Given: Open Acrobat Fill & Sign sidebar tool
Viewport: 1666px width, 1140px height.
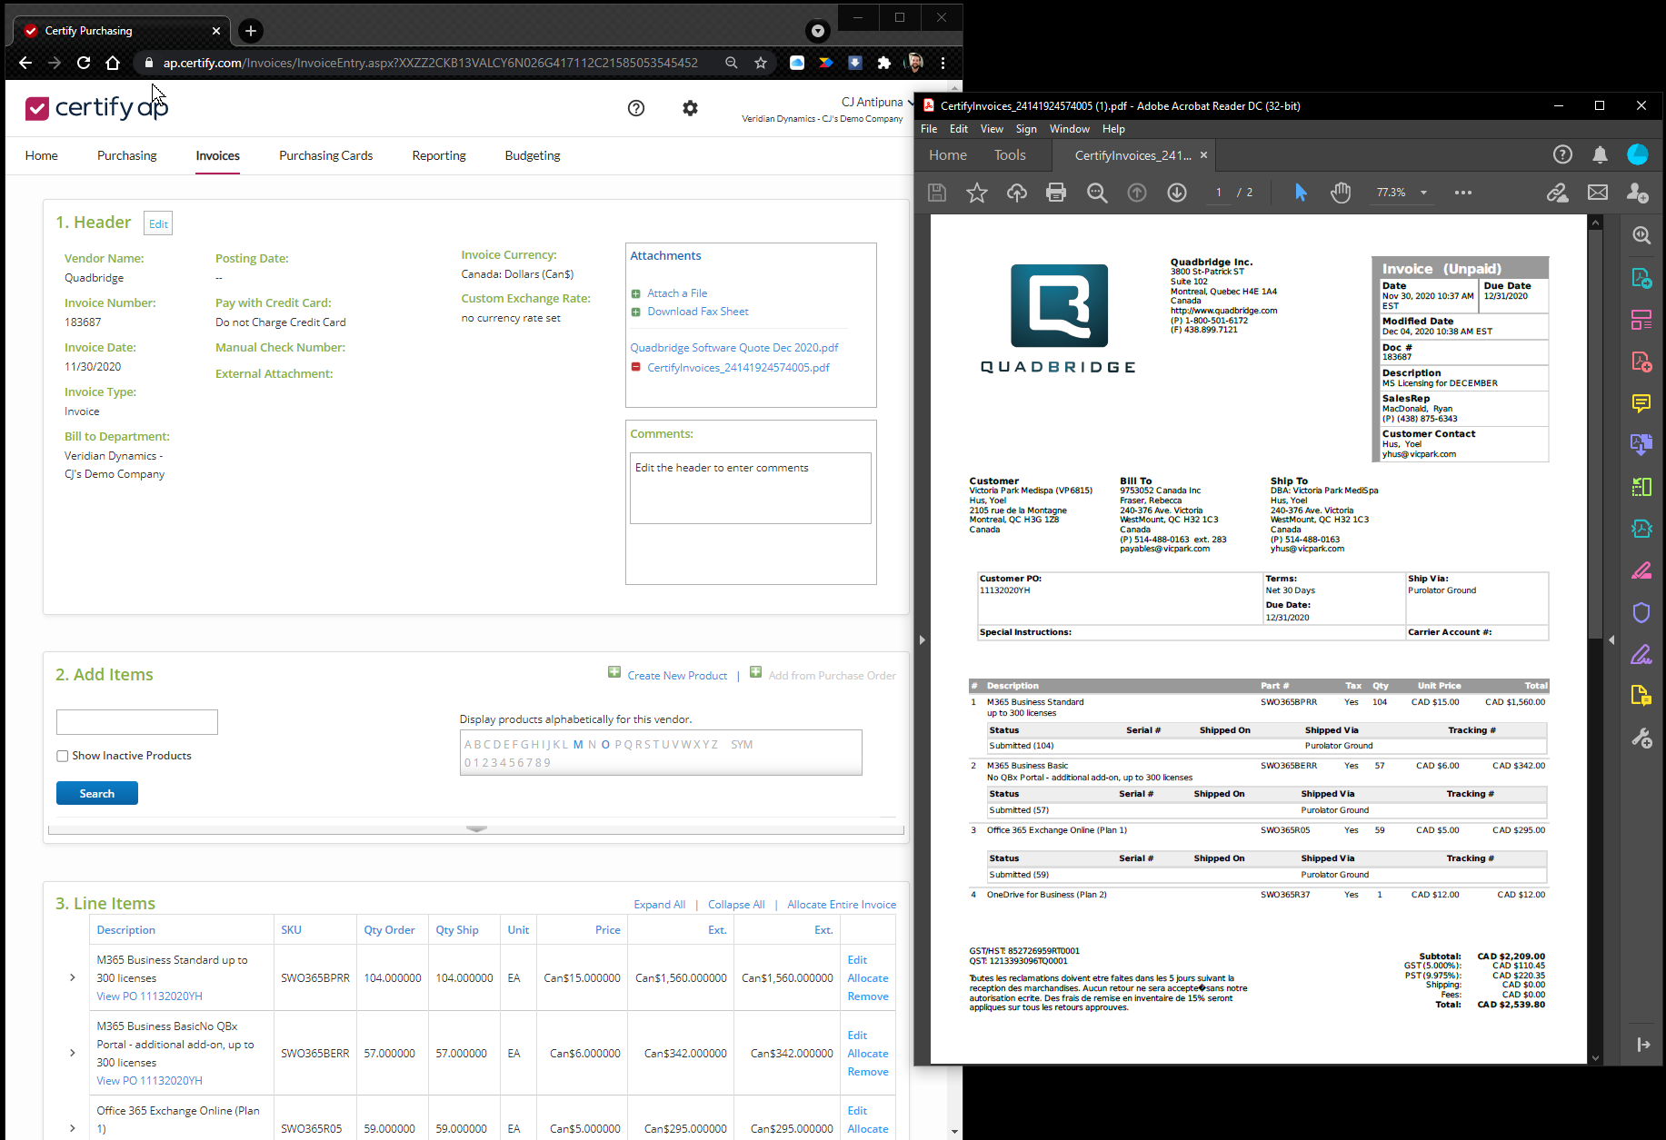Looking at the screenshot, I should point(1641,654).
